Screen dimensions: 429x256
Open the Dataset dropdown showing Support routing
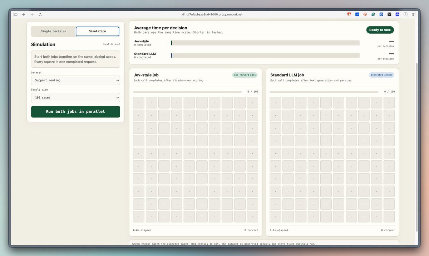click(x=75, y=80)
